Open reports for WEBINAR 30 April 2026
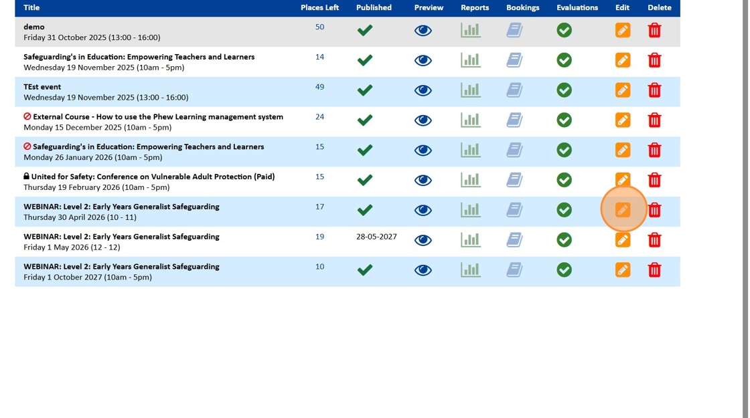 [471, 210]
